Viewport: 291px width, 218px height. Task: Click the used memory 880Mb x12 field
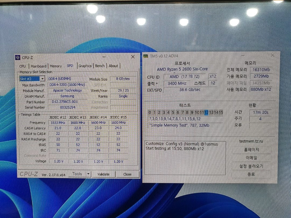[x=261, y=89]
